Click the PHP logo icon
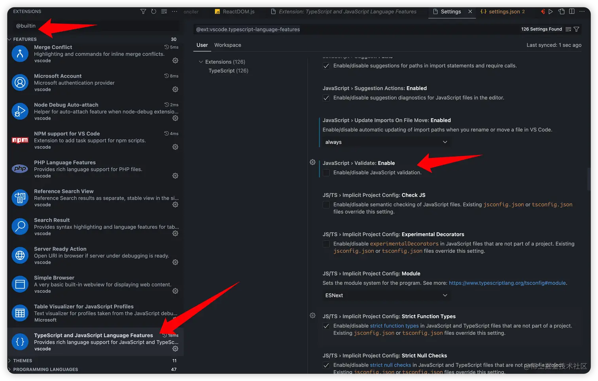Image resolution: width=598 pixels, height=381 pixels. coord(20,169)
